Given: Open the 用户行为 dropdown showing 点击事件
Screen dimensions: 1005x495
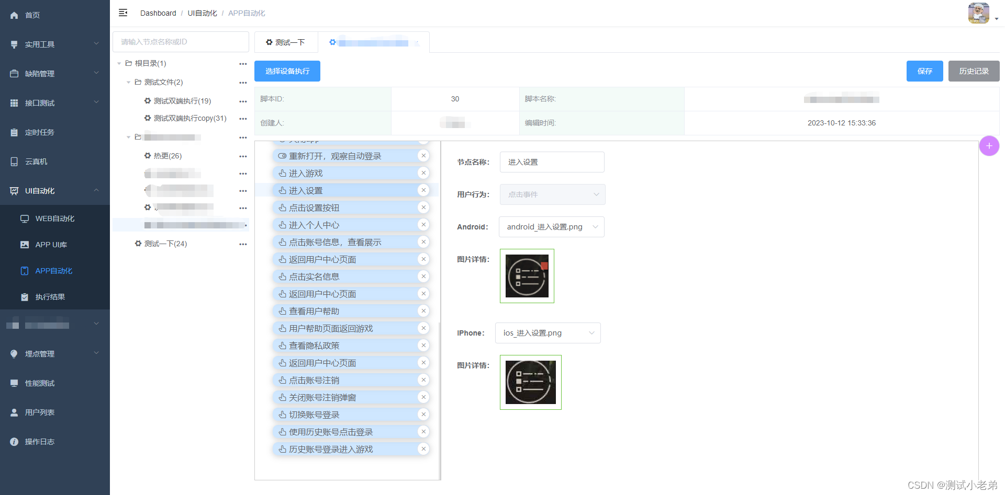Looking at the screenshot, I should click(x=552, y=194).
